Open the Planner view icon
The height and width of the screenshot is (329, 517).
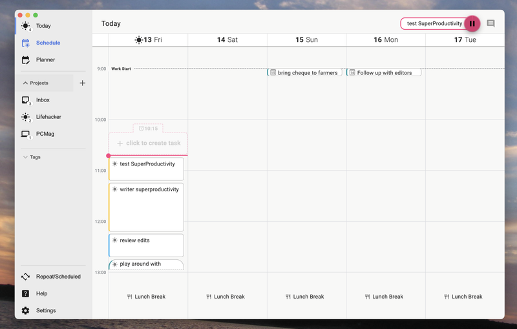[25, 60]
